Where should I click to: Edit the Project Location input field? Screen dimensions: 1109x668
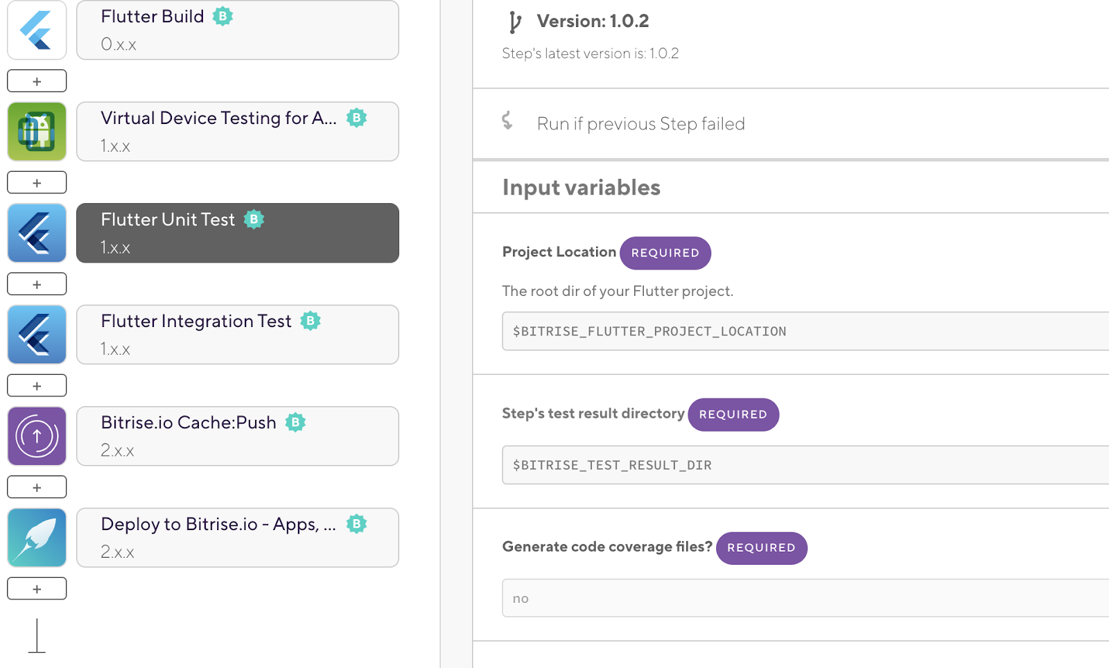tap(805, 331)
